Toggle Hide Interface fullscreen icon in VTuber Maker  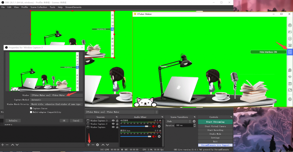290,52
